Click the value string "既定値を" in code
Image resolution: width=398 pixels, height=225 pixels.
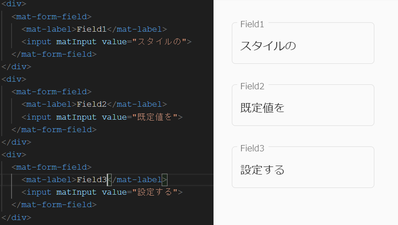[x=155, y=117]
